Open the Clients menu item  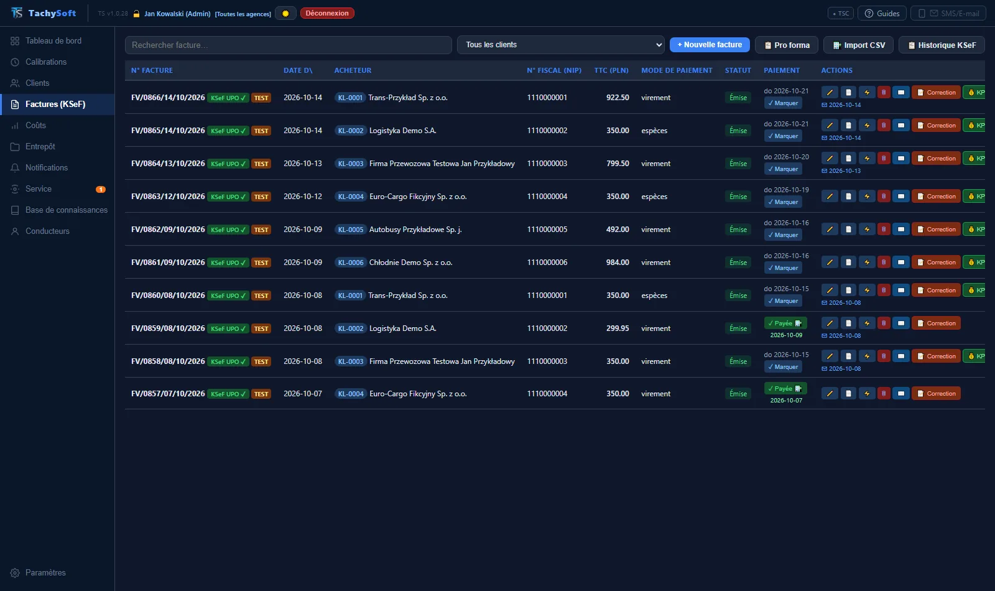[x=57, y=83]
